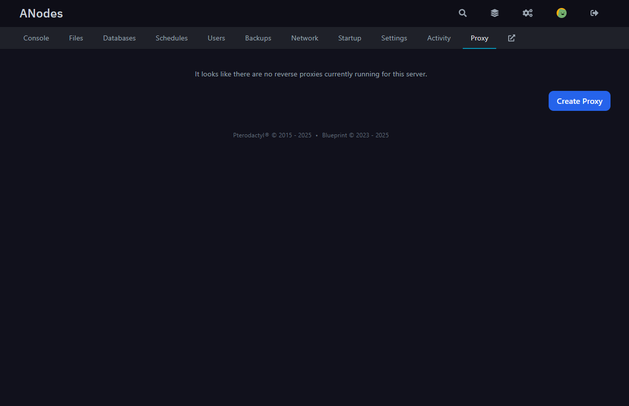View the Activity tab
The image size is (629, 406).
(438, 37)
